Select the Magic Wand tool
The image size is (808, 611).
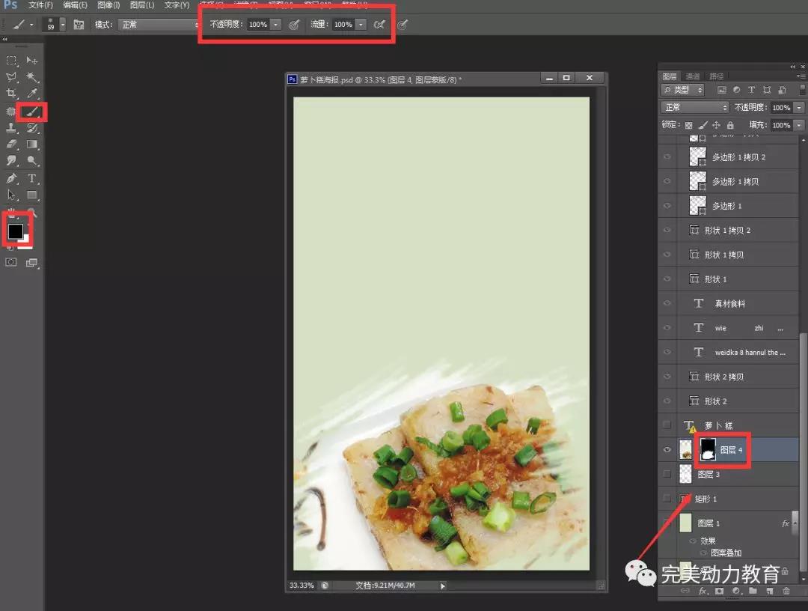point(32,77)
